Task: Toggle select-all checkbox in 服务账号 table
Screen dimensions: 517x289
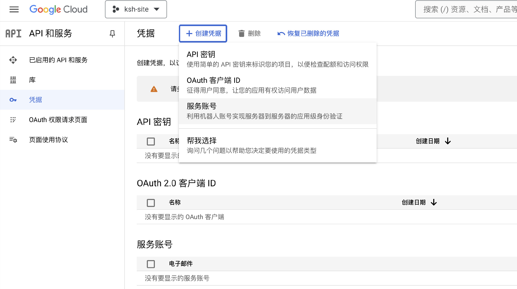Action: (151, 264)
